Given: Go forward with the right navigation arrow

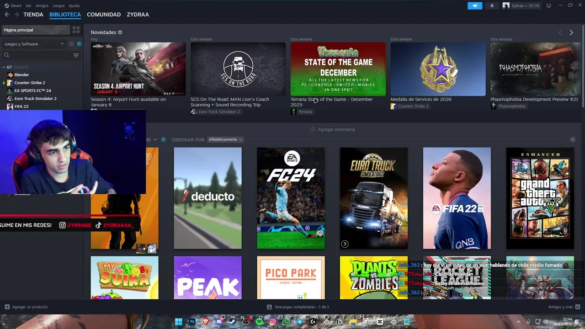Looking at the screenshot, I should [x=16, y=15].
